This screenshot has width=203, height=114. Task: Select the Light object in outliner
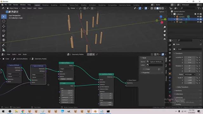coord(180,22)
